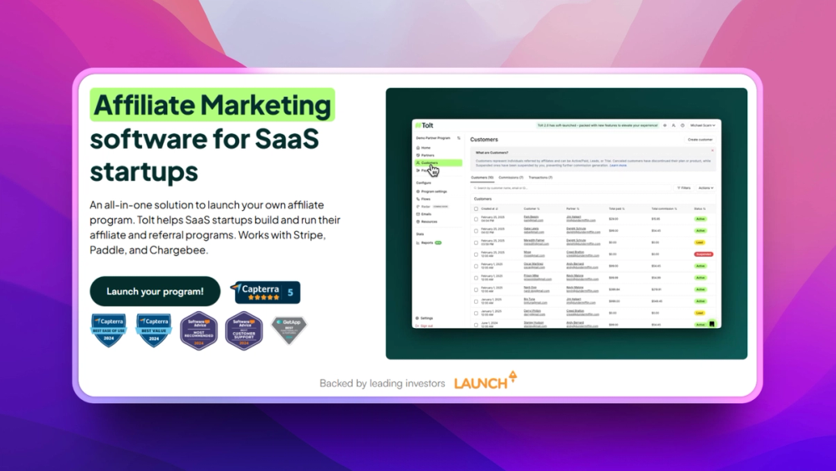Sort by the Created at column header
The height and width of the screenshot is (471, 836).
[489, 208]
